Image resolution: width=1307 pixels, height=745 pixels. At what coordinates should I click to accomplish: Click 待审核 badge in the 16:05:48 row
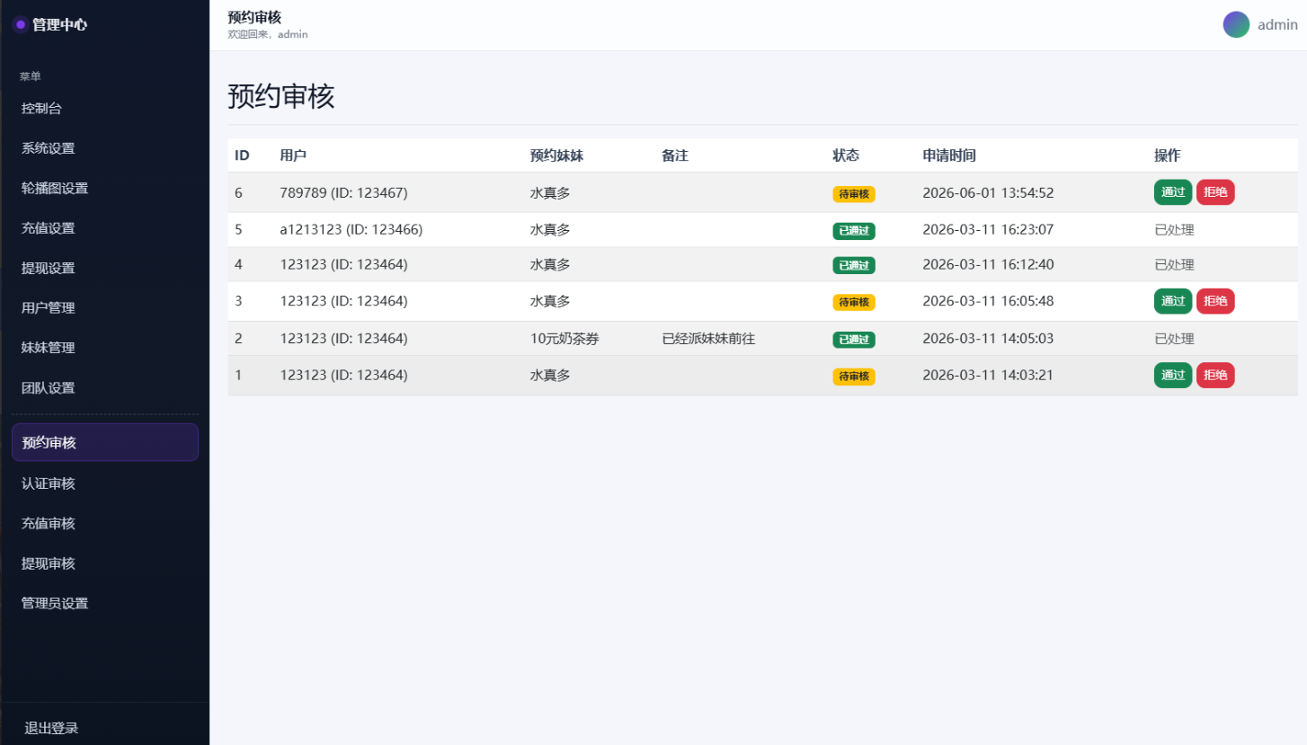(x=854, y=303)
